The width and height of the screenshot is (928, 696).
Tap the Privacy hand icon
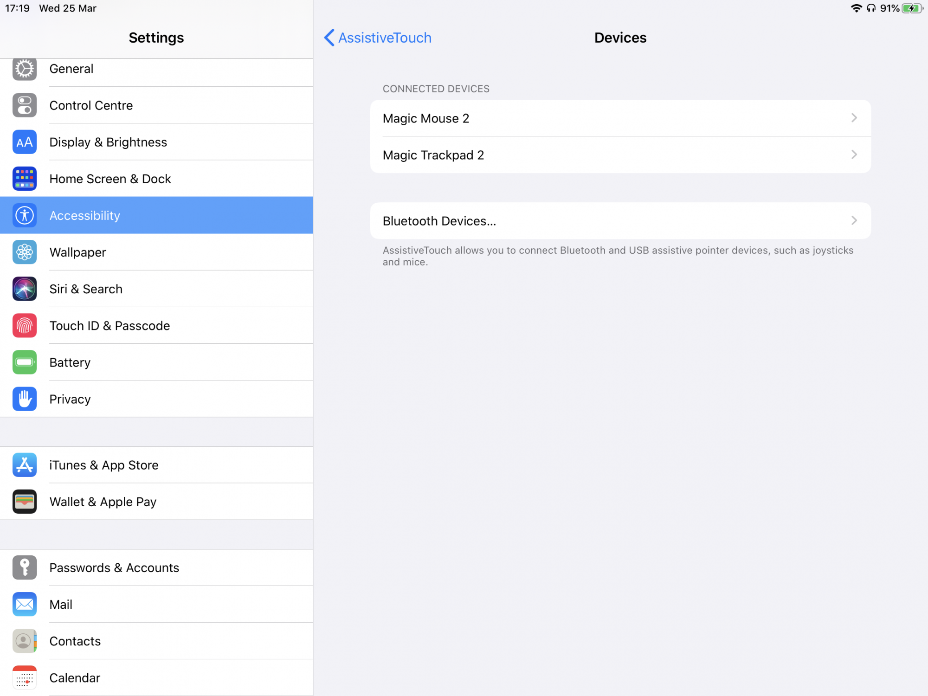coord(25,399)
